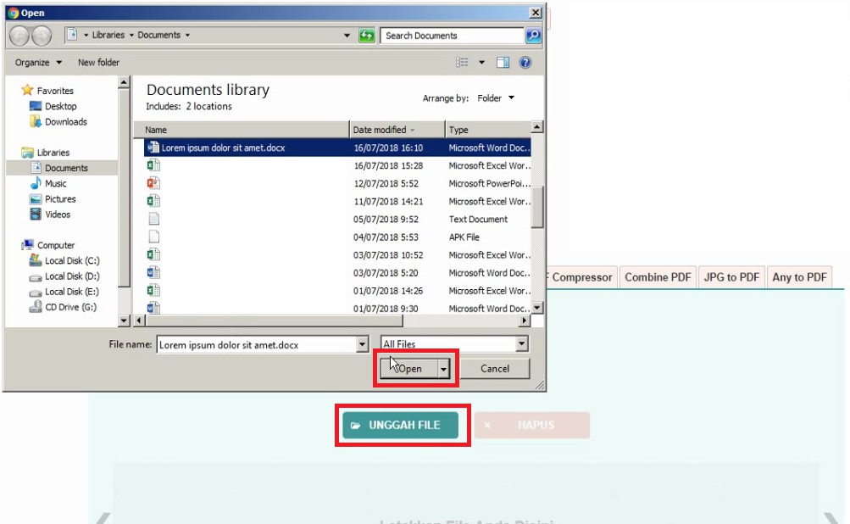Click the Word icon of Lorem ipsum file
This screenshot has width=850, height=524.
point(153,148)
